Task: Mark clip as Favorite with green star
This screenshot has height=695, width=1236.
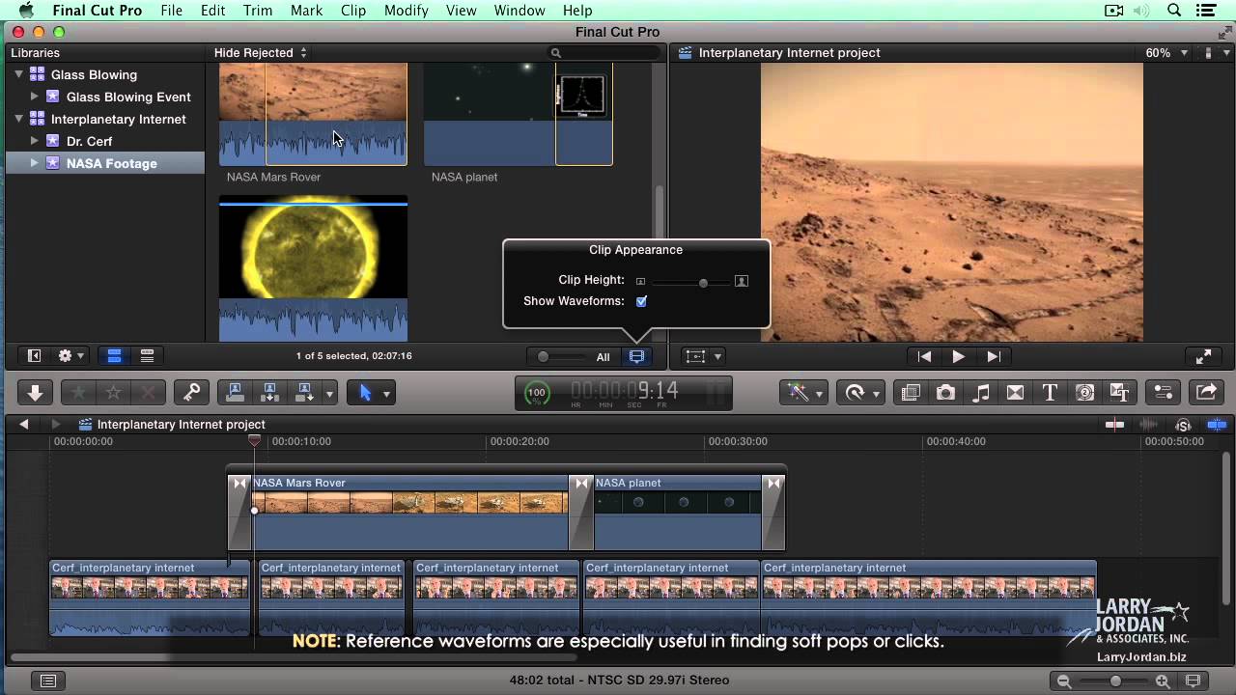Action: (x=78, y=393)
